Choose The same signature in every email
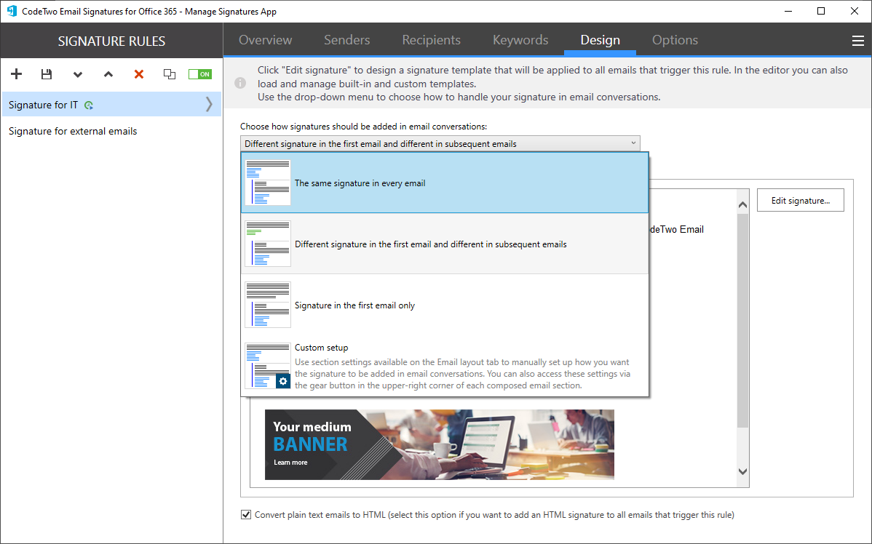The height and width of the screenshot is (544, 872). pos(445,183)
